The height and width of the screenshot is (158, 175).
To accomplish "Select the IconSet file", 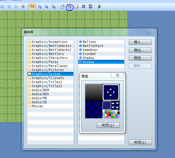I will pyautogui.click(x=101, y=54).
